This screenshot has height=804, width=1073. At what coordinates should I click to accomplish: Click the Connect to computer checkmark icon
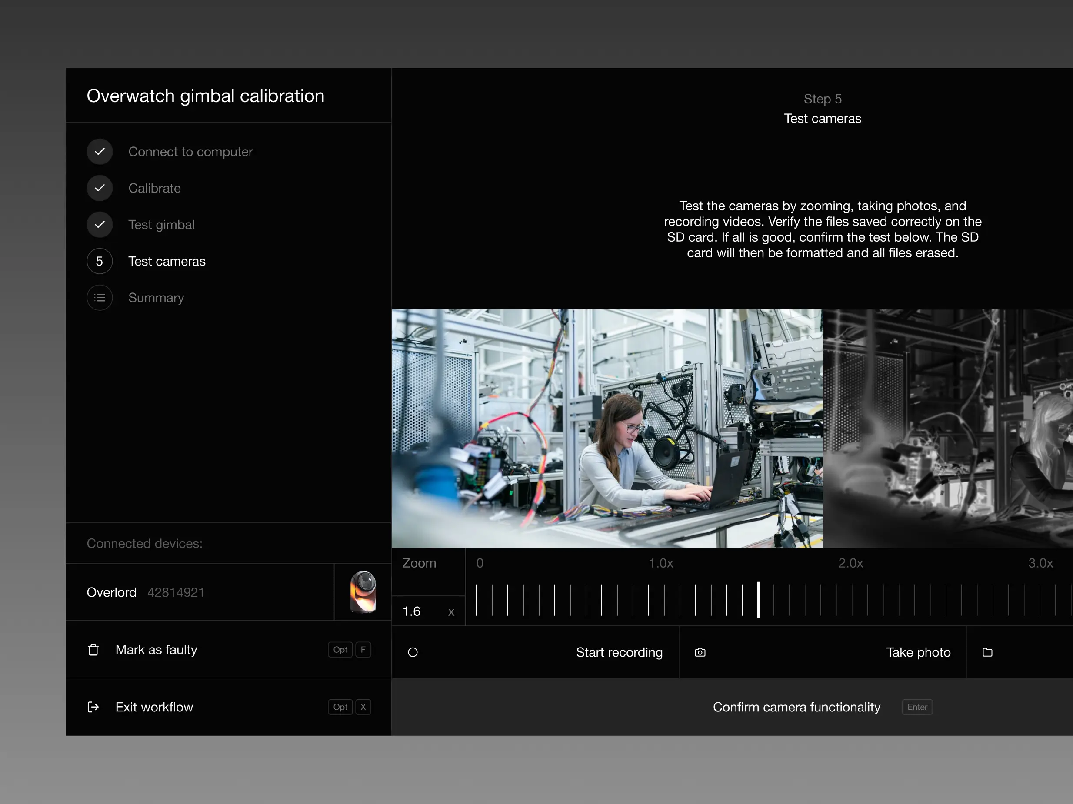coord(100,151)
